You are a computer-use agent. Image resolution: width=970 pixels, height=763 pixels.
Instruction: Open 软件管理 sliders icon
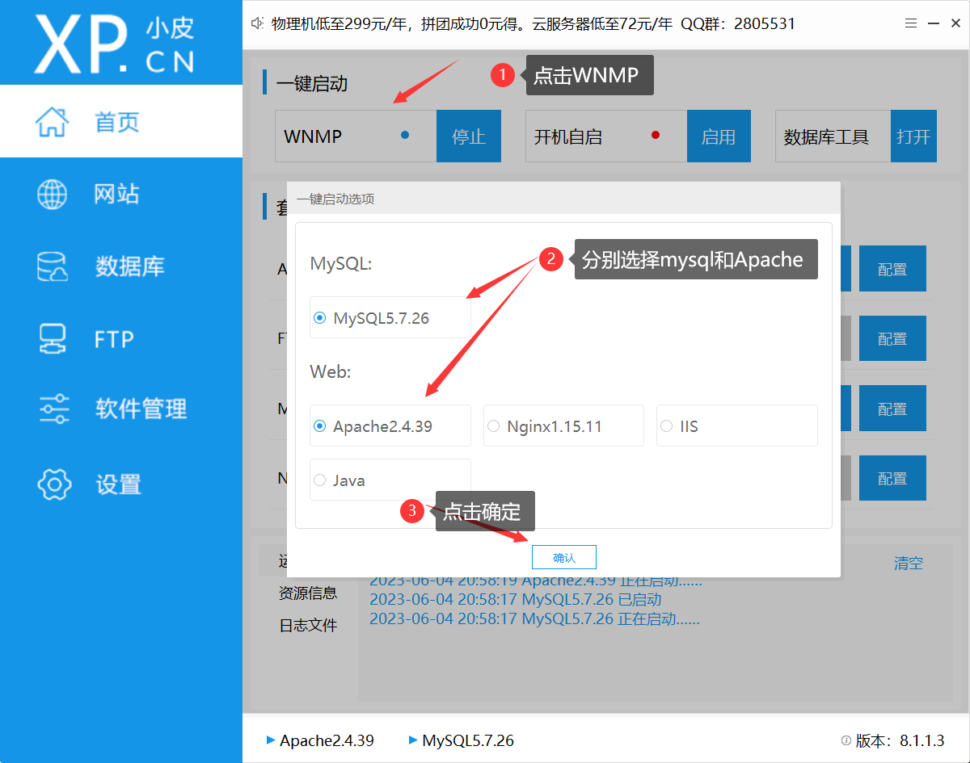pos(53,409)
